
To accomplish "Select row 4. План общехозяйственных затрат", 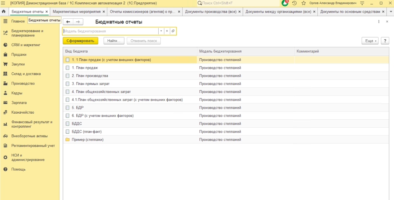I will tap(226, 92).
